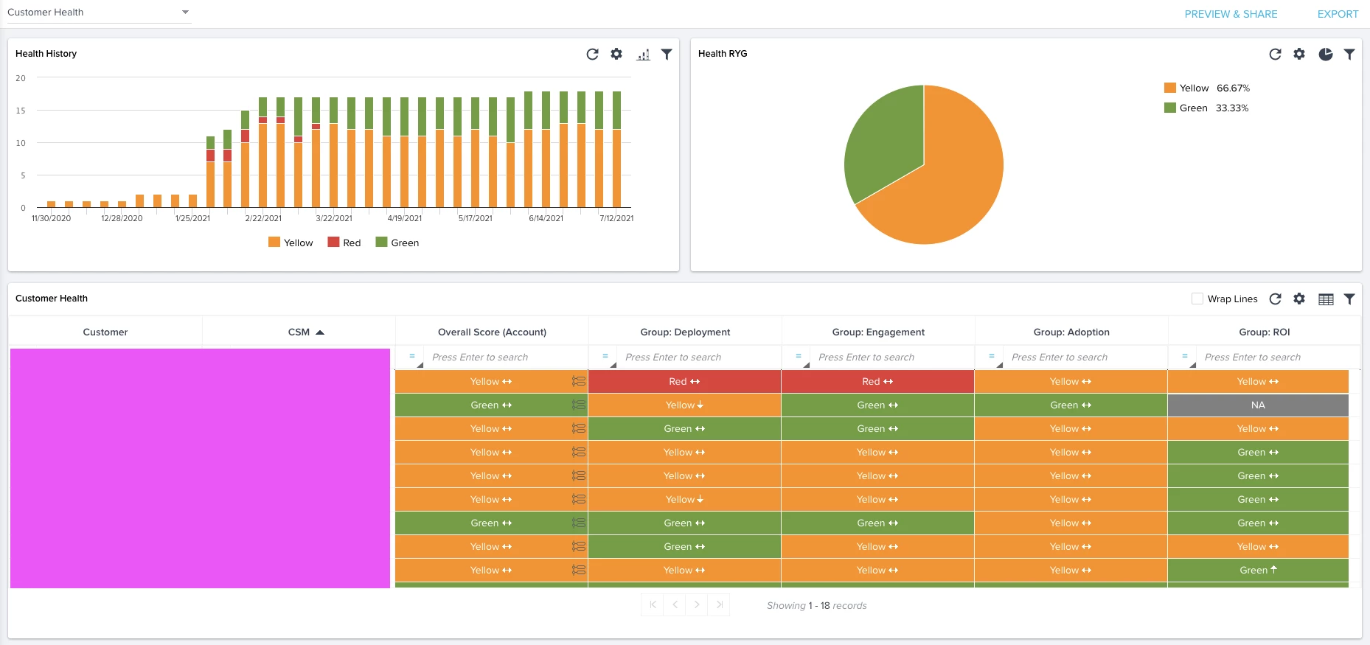Refresh the Health RYG widget
Screen dimensions: 1370x645
[x=1275, y=54]
